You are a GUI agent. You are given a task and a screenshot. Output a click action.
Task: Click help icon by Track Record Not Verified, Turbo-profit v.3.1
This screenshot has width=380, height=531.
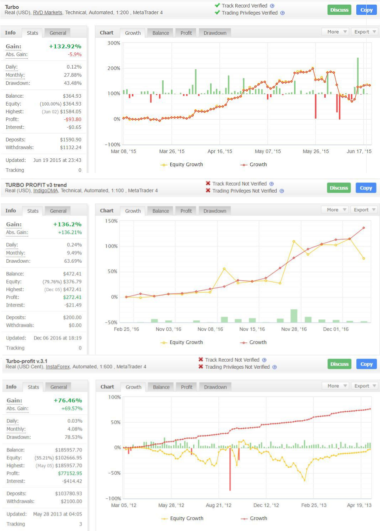(265, 360)
